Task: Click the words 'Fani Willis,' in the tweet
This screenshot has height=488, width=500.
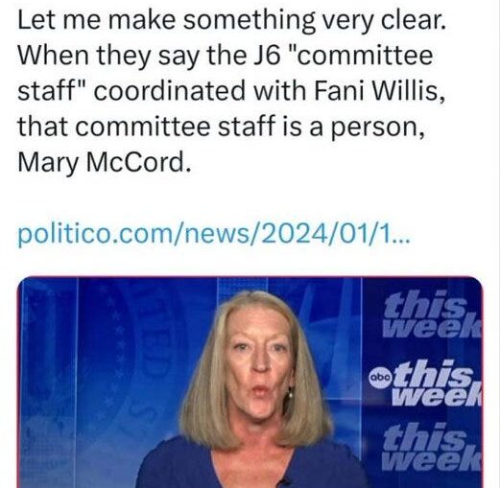Action: coord(379,91)
